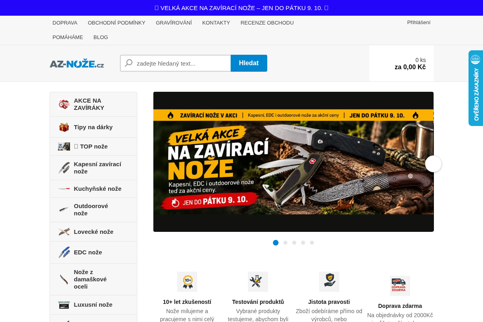Click the Outdoorové nože knife icon
The image size is (483, 322).
tap(64, 209)
